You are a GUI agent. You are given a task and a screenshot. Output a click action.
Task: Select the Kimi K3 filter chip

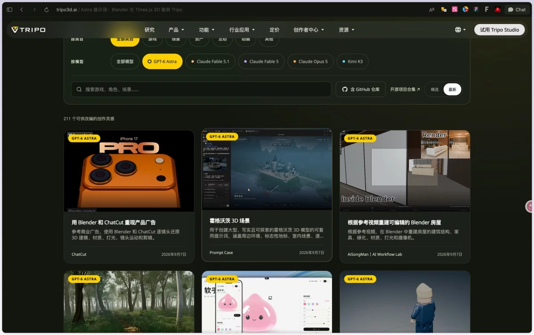coord(352,61)
